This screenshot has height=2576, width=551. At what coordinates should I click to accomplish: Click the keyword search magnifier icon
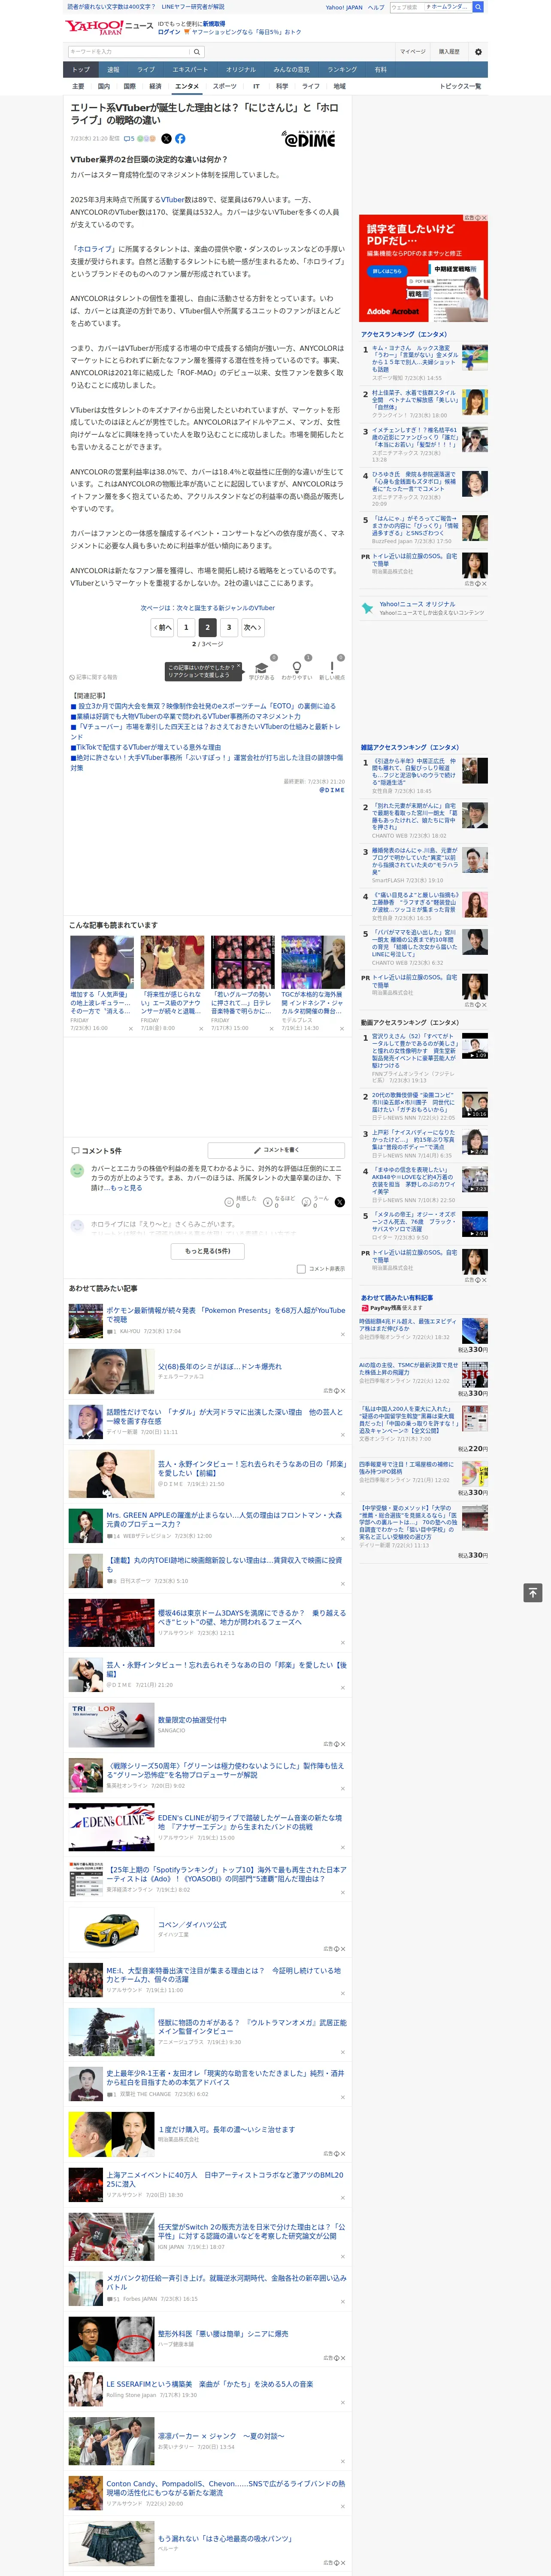tap(196, 52)
